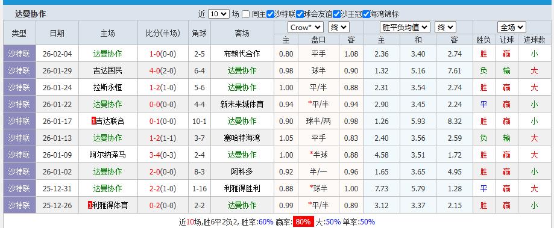Click the handicap 球半/两

click(319, 122)
